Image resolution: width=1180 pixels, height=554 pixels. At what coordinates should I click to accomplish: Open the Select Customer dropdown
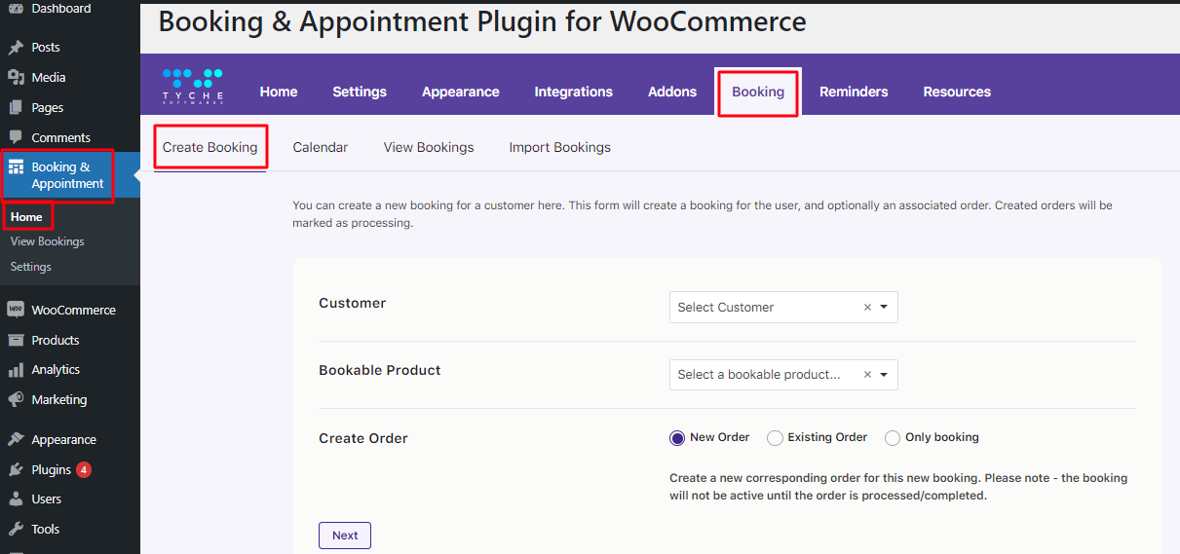tap(783, 308)
